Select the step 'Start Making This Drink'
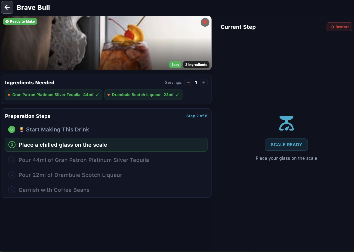 (x=106, y=130)
